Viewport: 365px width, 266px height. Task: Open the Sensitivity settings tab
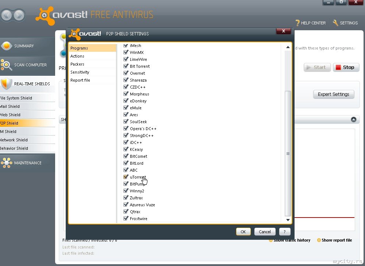tap(92, 72)
